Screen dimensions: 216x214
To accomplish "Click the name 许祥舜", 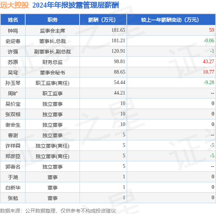I will click(13, 146).
